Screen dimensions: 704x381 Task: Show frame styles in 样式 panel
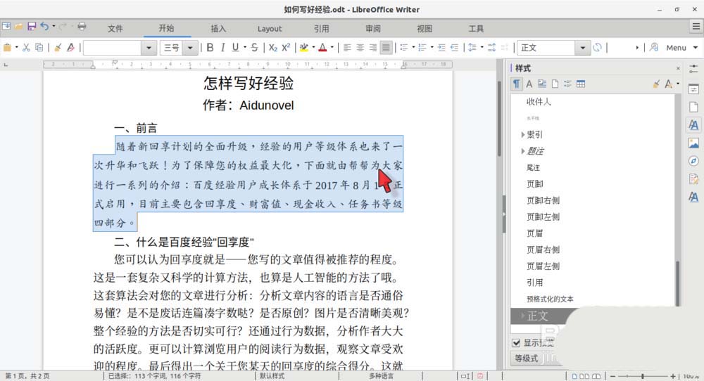click(542, 84)
